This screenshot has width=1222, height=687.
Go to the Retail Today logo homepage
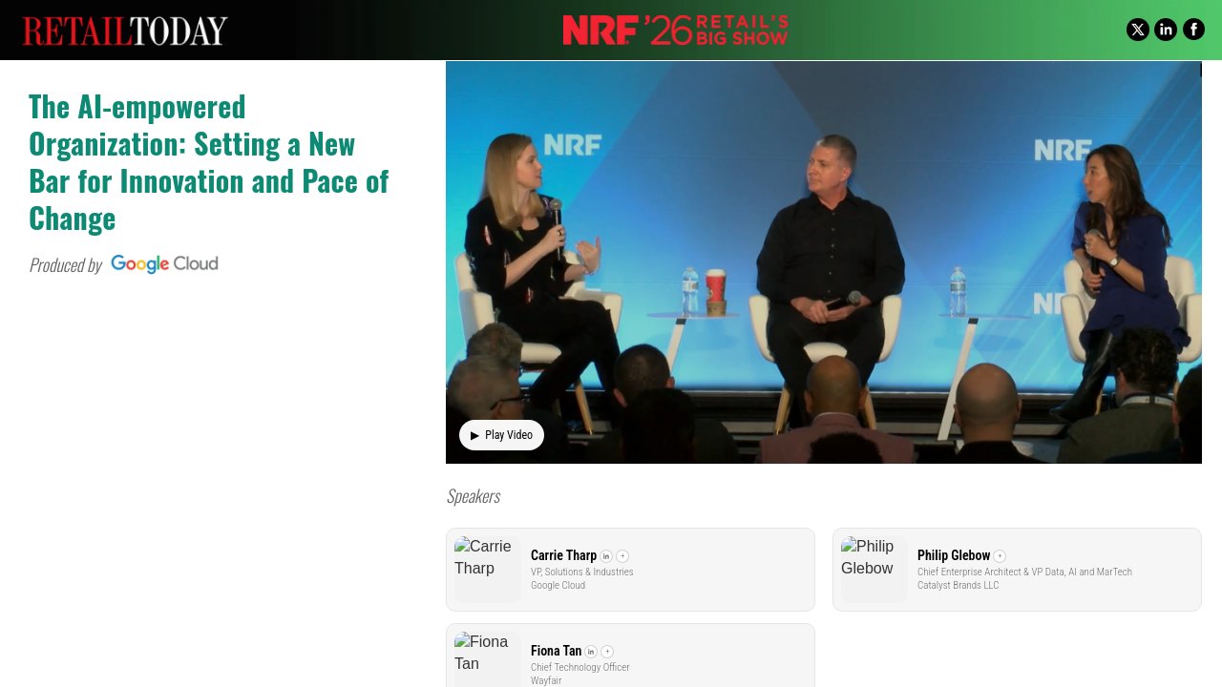tap(125, 31)
